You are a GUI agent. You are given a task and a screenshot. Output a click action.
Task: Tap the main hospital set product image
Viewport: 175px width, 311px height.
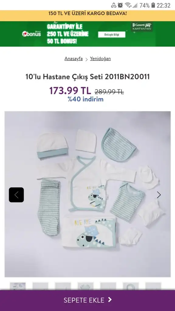pos(87,194)
